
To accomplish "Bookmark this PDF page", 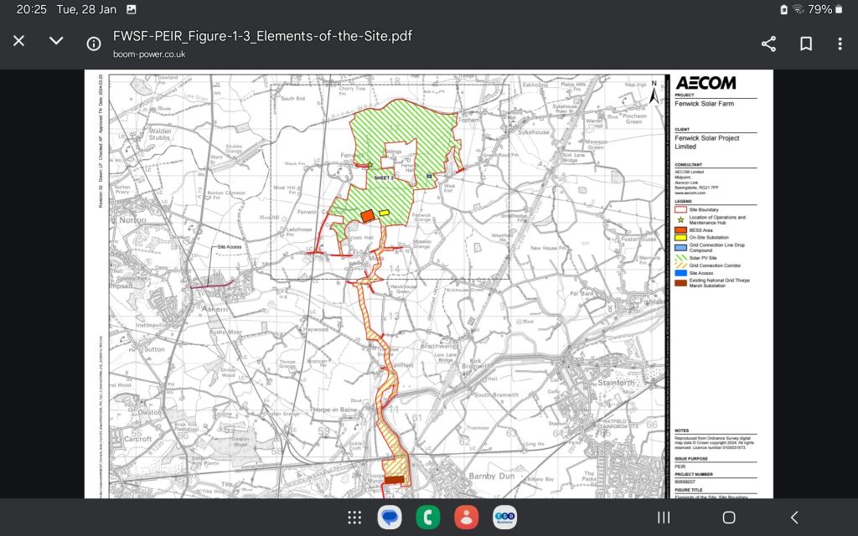I will coord(805,44).
